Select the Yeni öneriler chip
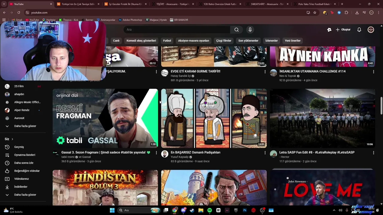This screenshot has width=383, height=215. [x=293, y=41]
